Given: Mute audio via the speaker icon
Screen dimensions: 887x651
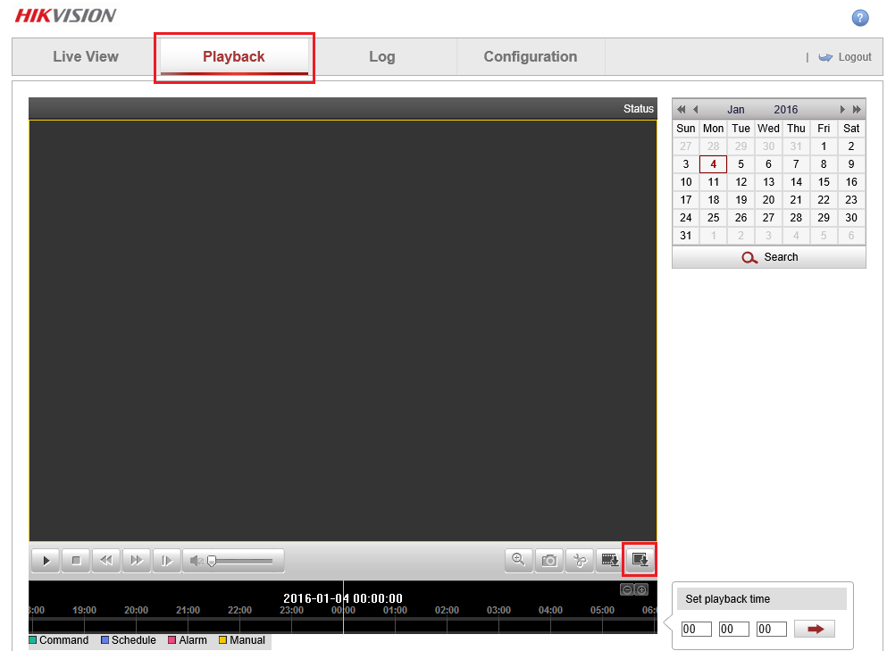Looking at the screenshot, I should 197,561.
